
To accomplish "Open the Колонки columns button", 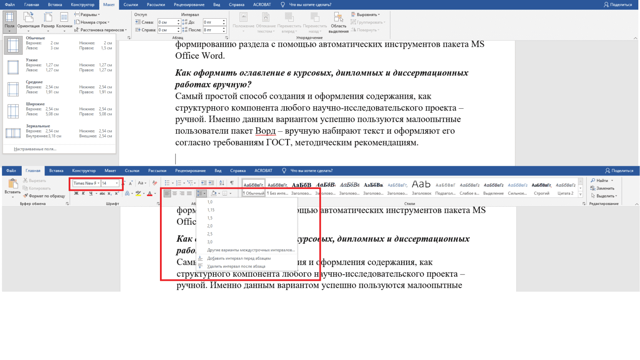I will coord(64,22).
